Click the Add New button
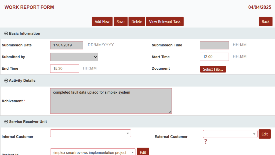Viewport: 275px width, 155px height. coord(102,22)
